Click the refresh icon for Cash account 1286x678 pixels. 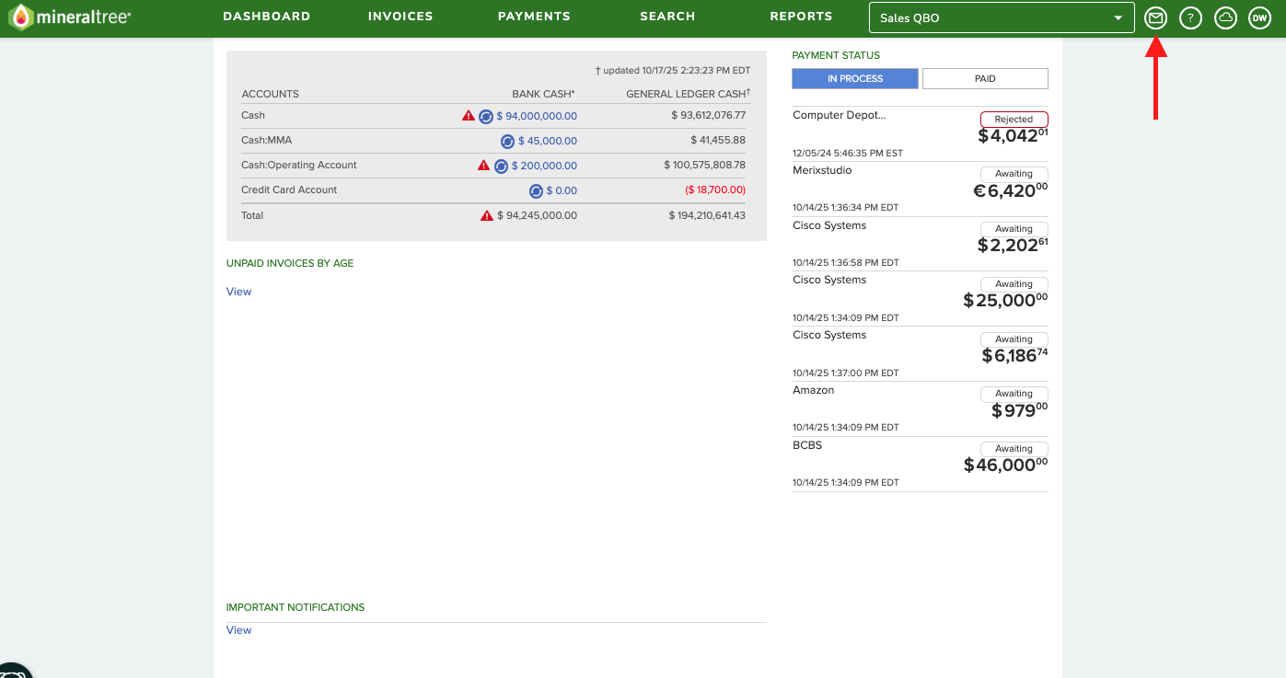coord(486,116)
